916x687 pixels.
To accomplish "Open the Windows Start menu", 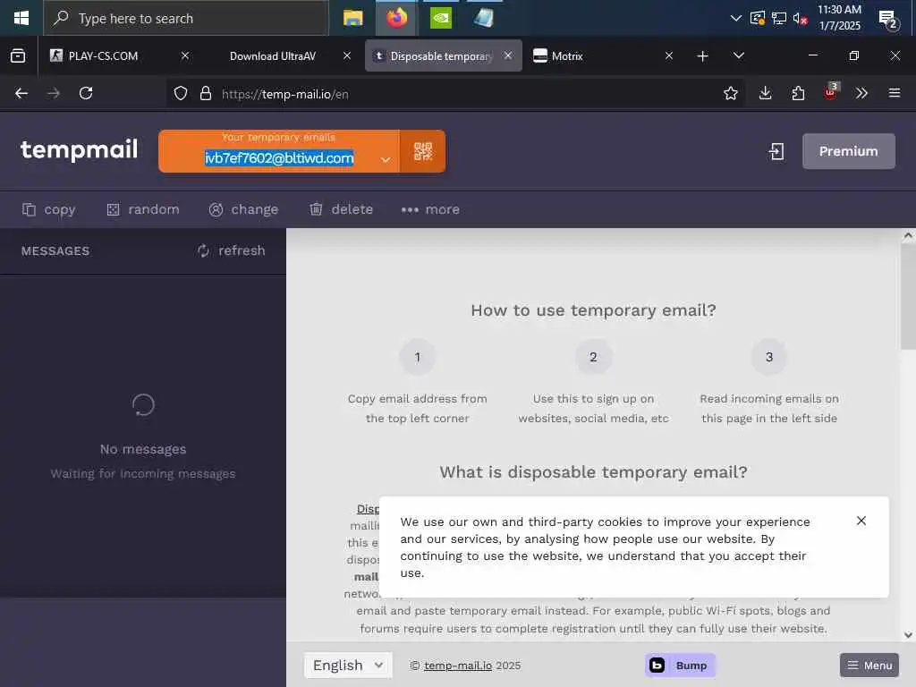I will click(21, 18).
